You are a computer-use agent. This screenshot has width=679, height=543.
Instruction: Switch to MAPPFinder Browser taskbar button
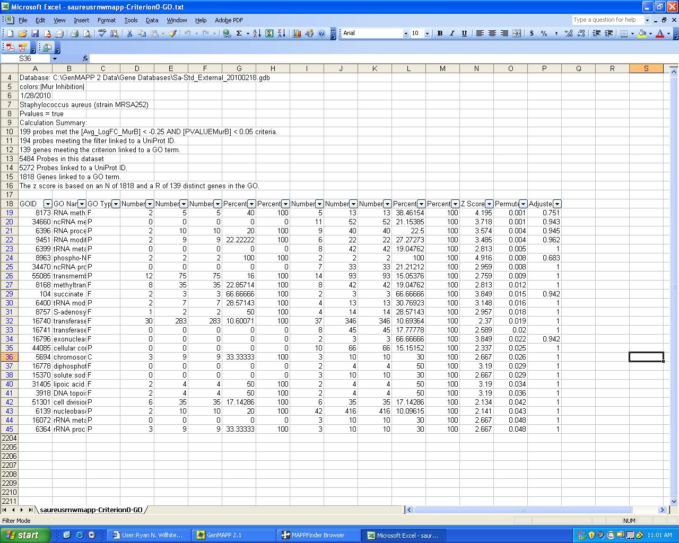[318, 535]
